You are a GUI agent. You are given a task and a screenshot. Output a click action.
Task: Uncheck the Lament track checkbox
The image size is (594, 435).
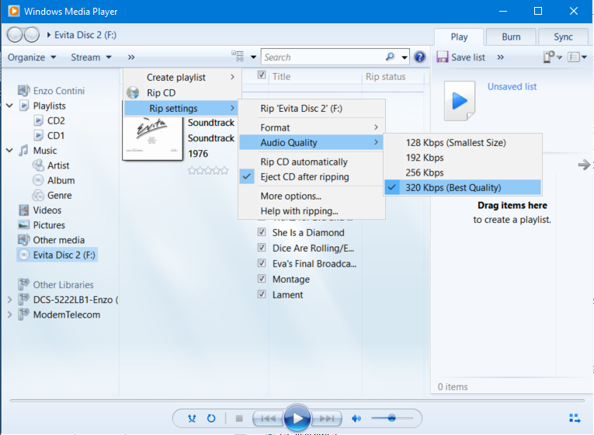[262, 294]
